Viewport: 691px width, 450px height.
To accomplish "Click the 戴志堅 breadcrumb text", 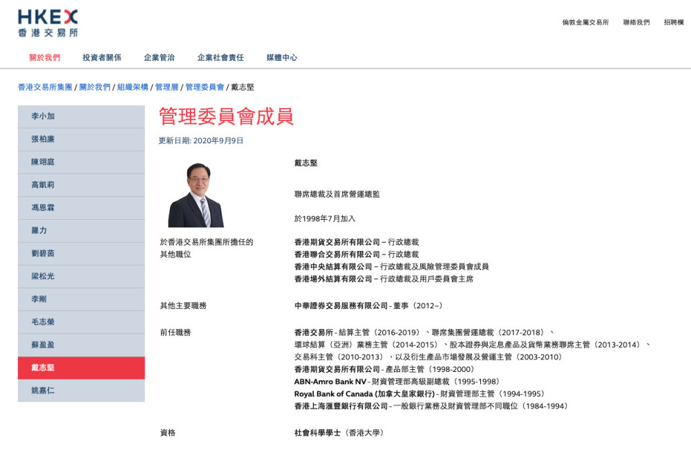I will (x=243, y=87).
